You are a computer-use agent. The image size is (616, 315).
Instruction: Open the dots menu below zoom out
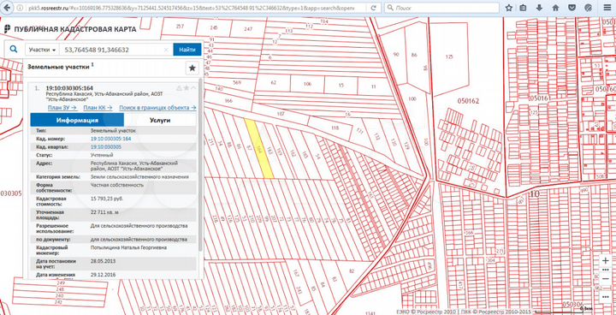606,296
